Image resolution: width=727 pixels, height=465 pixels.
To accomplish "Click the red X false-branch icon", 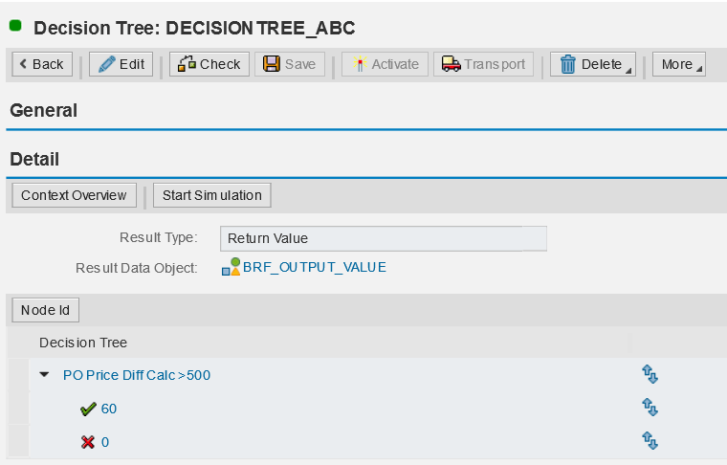I will 89,442.
